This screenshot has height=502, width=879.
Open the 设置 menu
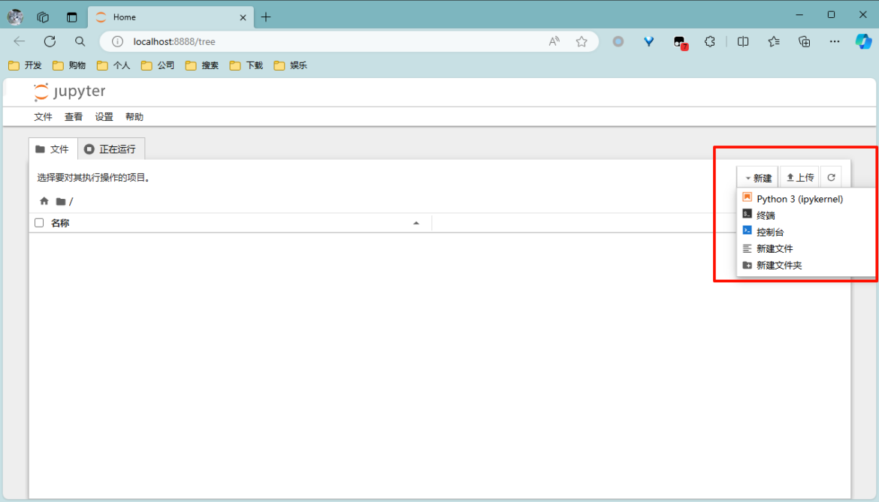tap(104, 116)
